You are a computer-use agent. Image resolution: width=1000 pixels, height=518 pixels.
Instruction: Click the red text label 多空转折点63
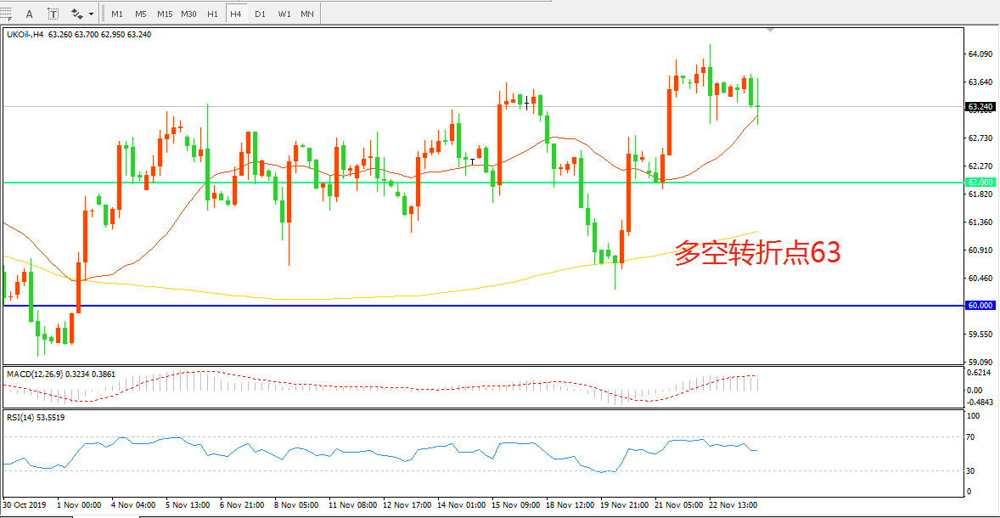(x=756, y=253)
